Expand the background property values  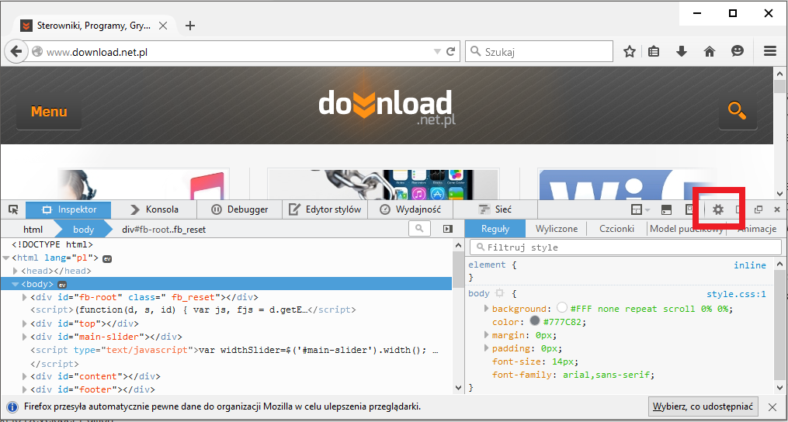(486, 308)
